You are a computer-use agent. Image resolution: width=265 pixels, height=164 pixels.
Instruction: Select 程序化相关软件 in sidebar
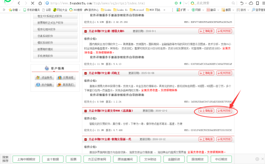pos(55,30)
